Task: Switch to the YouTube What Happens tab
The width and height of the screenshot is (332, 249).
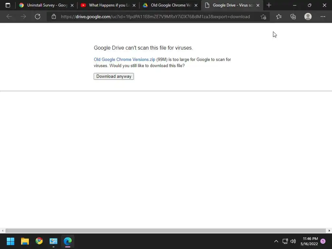Action: point(108,5)
